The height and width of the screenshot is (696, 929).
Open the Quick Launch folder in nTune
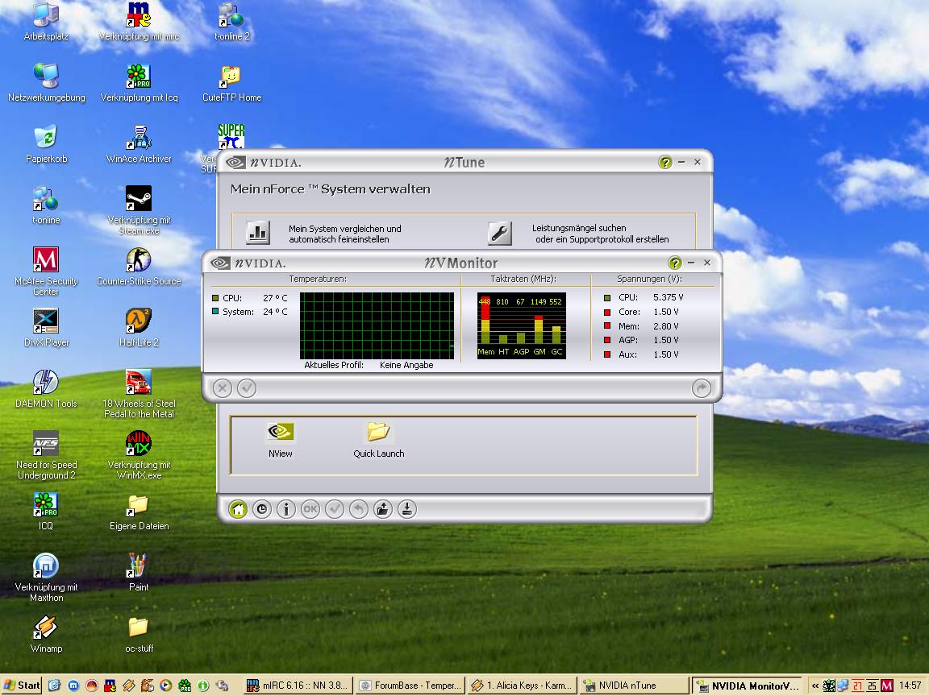click(x=378, y=440)
